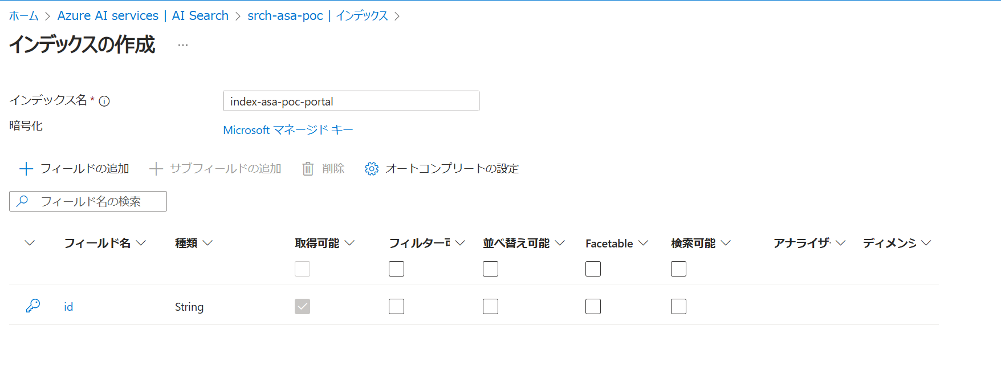Click the アナライザ column header
1001x378 pixels.
(x=801, y=243)
